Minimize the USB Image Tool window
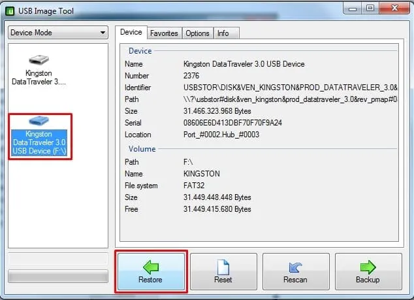414x300 pixels. [x=353, y=8]
